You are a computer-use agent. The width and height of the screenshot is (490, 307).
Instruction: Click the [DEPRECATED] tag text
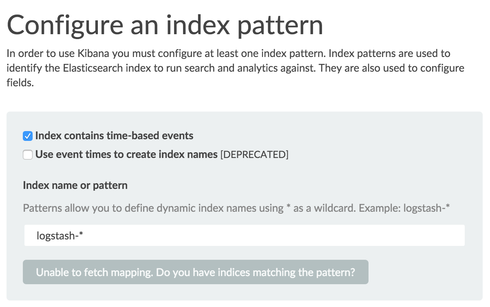pyautogui.click(x=254, y=154)
